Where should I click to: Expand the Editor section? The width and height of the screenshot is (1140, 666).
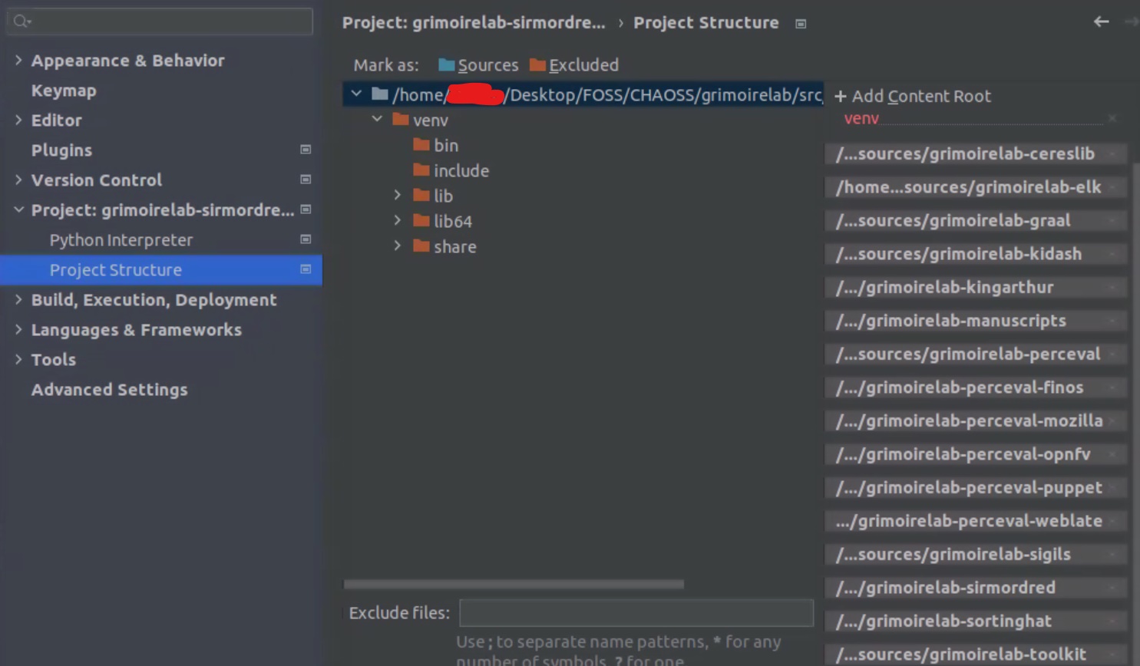click(x=18, y=120)
